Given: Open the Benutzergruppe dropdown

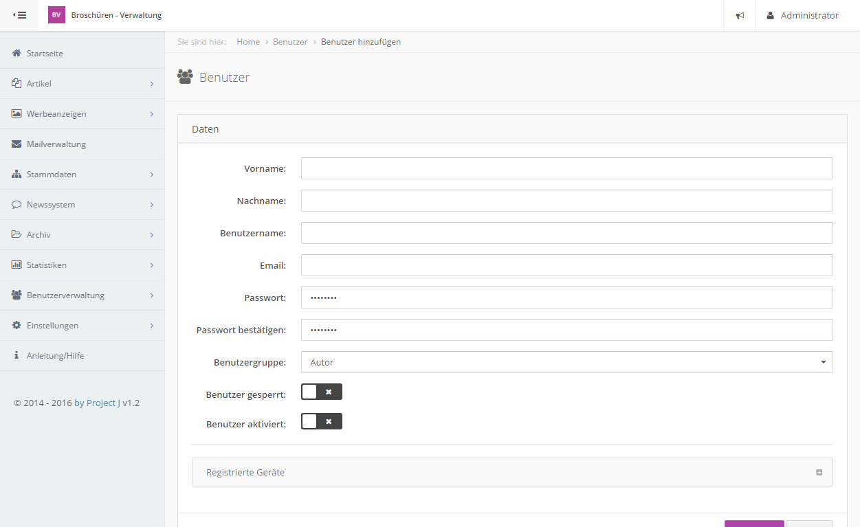Looking at the screenshot, I should 566,362.
